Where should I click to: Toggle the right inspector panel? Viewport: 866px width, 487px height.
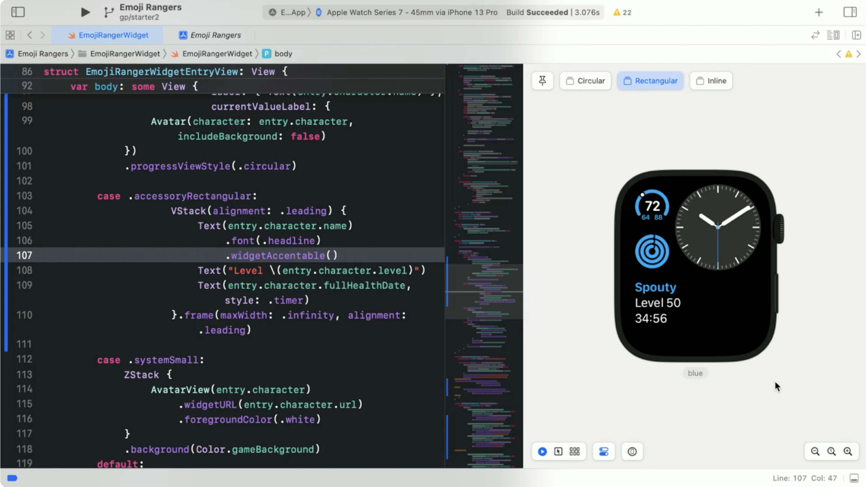coord(849,12)
